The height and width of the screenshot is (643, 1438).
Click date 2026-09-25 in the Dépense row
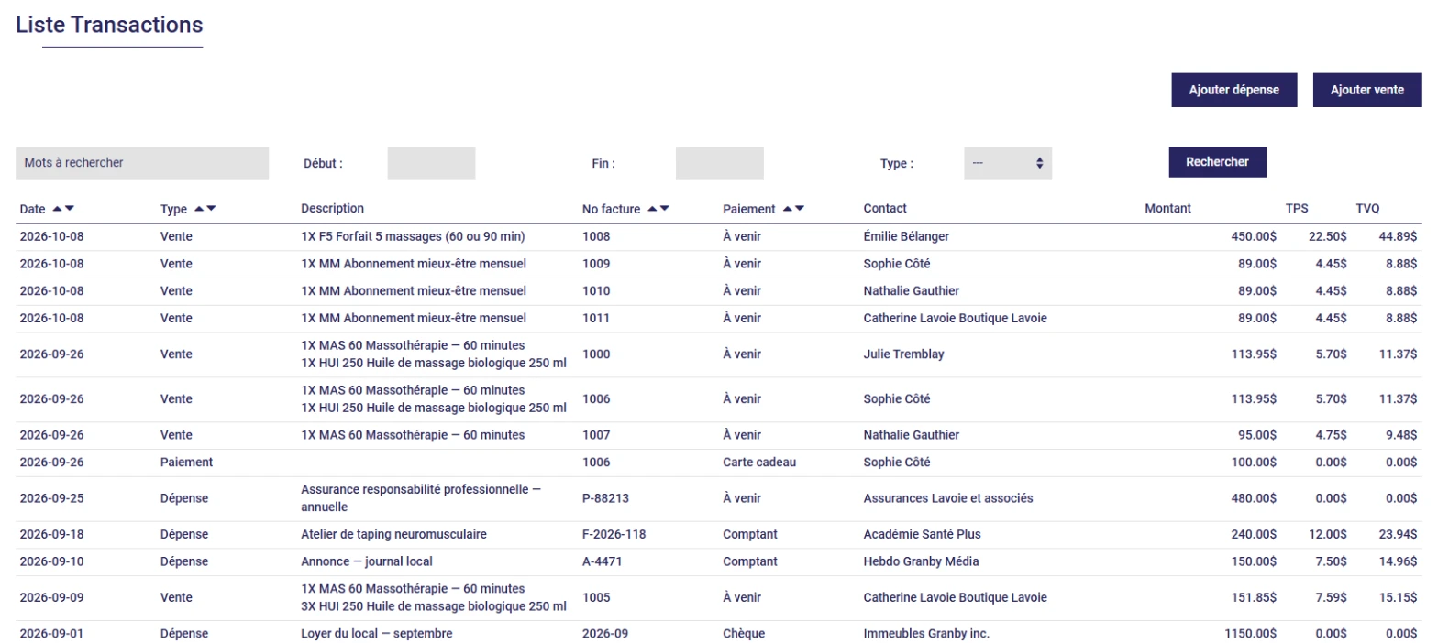[51, 498]
